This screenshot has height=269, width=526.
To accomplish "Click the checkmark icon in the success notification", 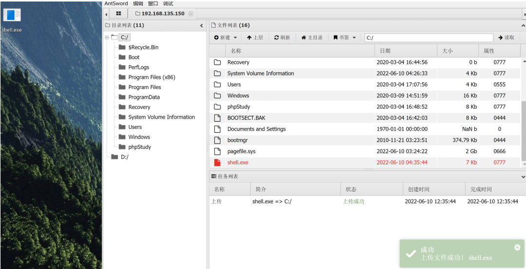I will [x=411, y=254].
